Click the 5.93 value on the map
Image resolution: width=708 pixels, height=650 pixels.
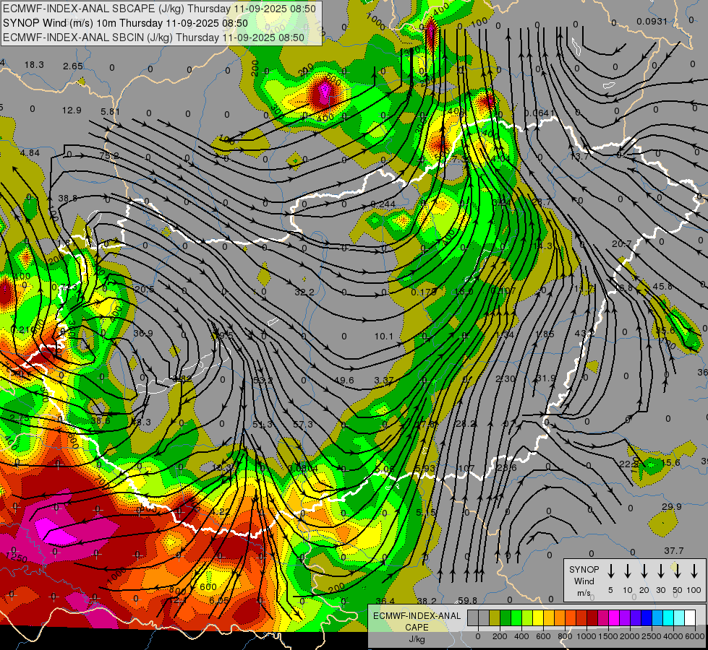[x=425, y=468]
